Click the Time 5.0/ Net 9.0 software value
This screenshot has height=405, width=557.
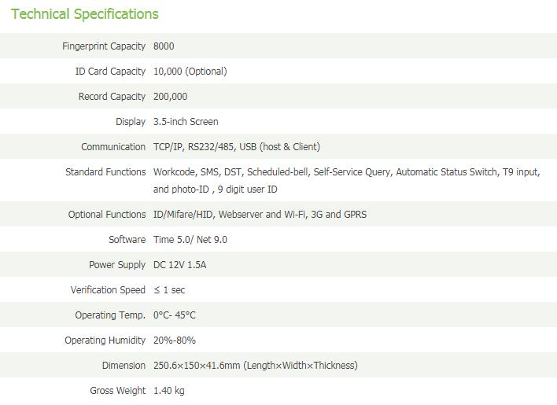tap(190, 240)
